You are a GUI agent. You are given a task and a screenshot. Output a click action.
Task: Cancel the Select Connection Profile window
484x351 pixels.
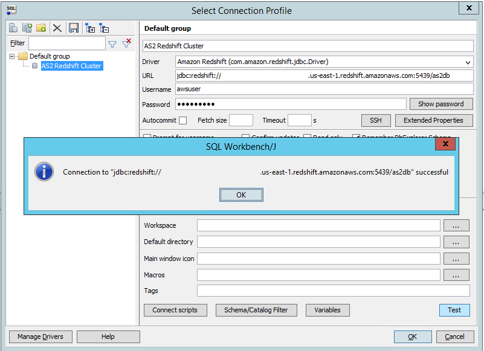click(x=454, y=337)
